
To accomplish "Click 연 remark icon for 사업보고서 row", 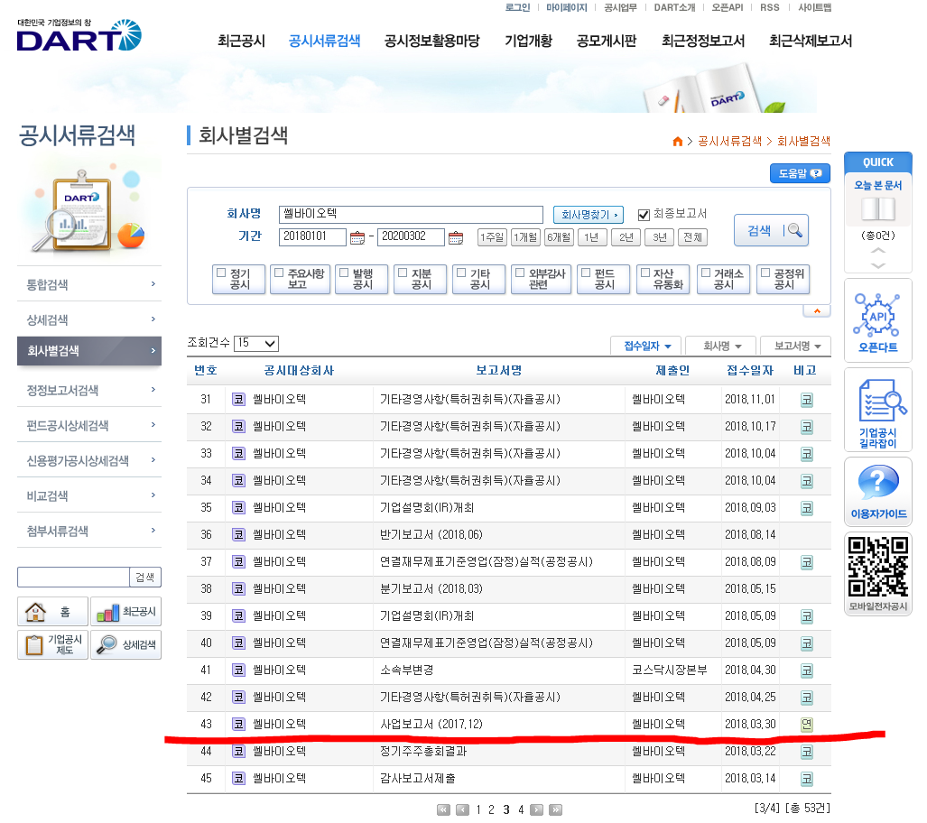I will pos(806,725).
